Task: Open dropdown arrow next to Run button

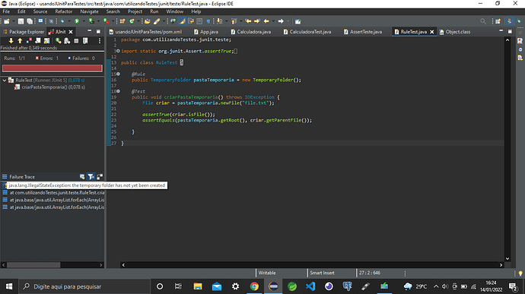Action: tap(84, 21)
